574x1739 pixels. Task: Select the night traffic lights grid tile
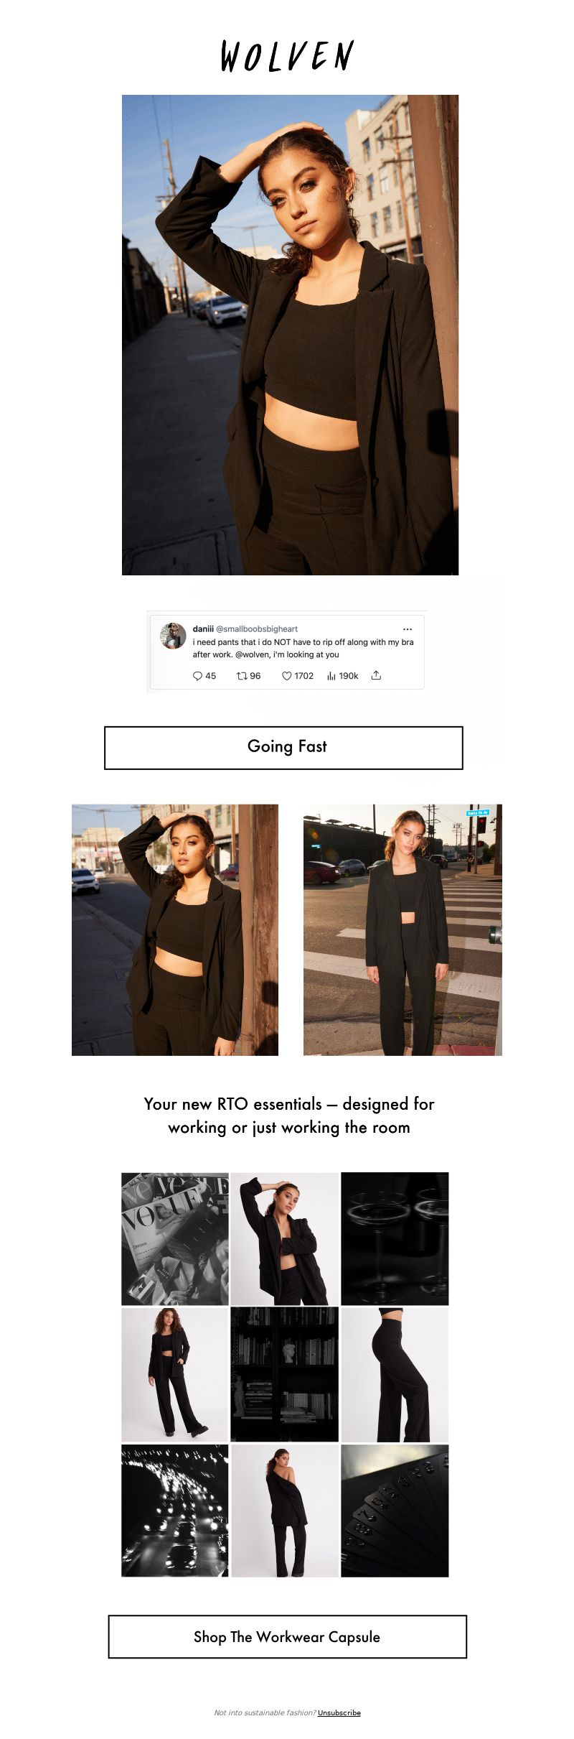(x=175, y=1511)
